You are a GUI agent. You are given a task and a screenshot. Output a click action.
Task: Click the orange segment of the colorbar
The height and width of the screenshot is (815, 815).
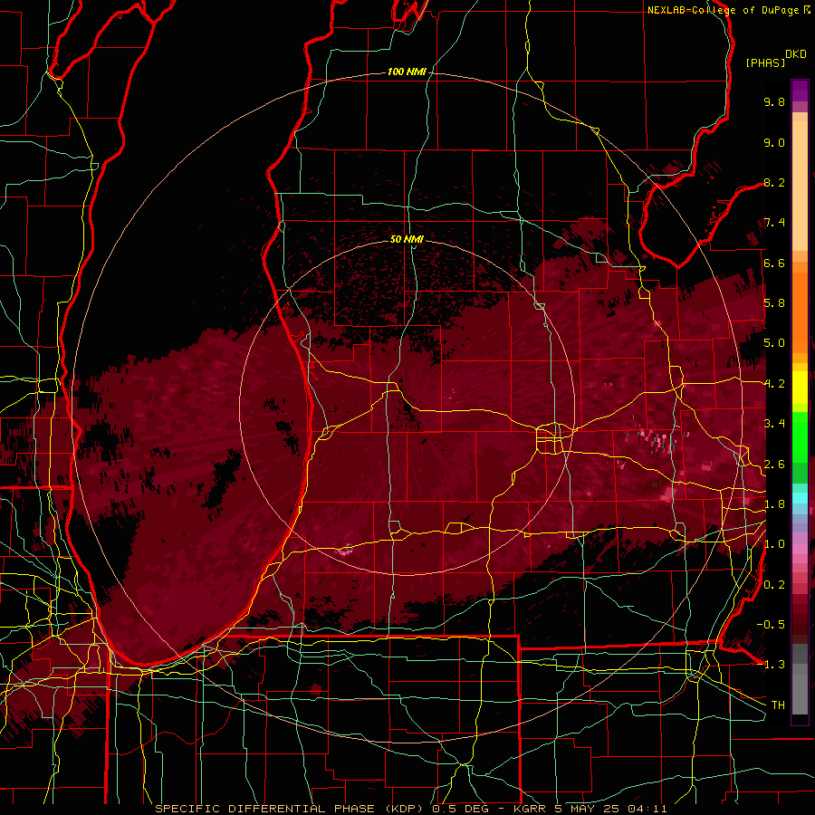tap(800, 312)
